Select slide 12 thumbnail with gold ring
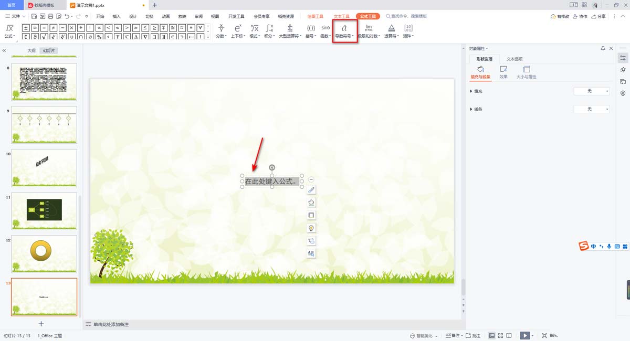 (44, 254)
